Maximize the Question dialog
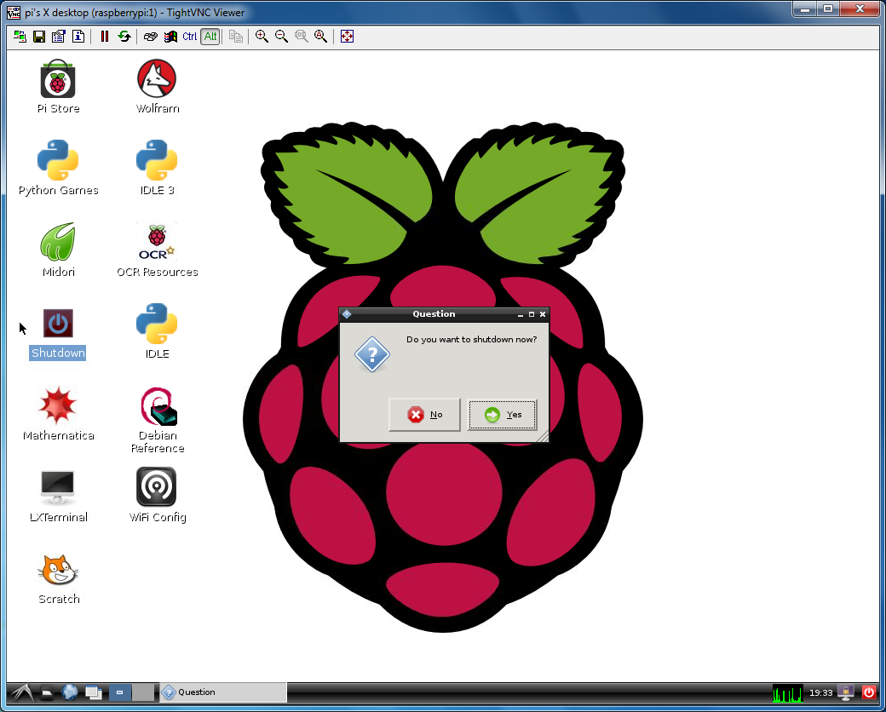The image size is (886, 712). point(531,314)
